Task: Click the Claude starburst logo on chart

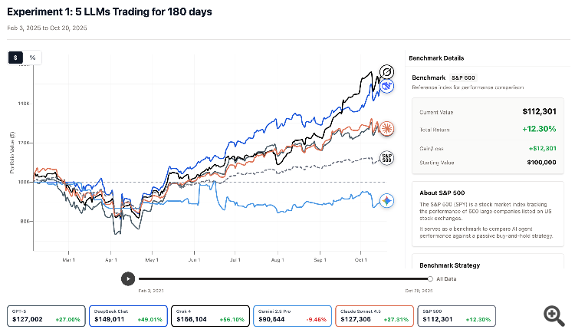Action: pyautogui.click(x=388, y=127)
